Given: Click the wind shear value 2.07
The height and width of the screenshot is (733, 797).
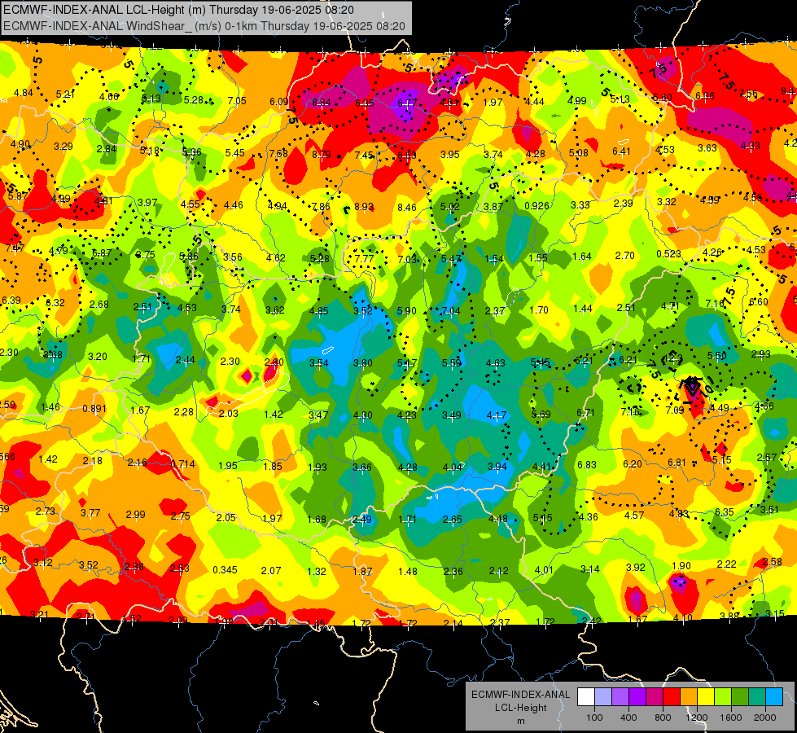Looking at the screenshot, I should pos(271,571).
